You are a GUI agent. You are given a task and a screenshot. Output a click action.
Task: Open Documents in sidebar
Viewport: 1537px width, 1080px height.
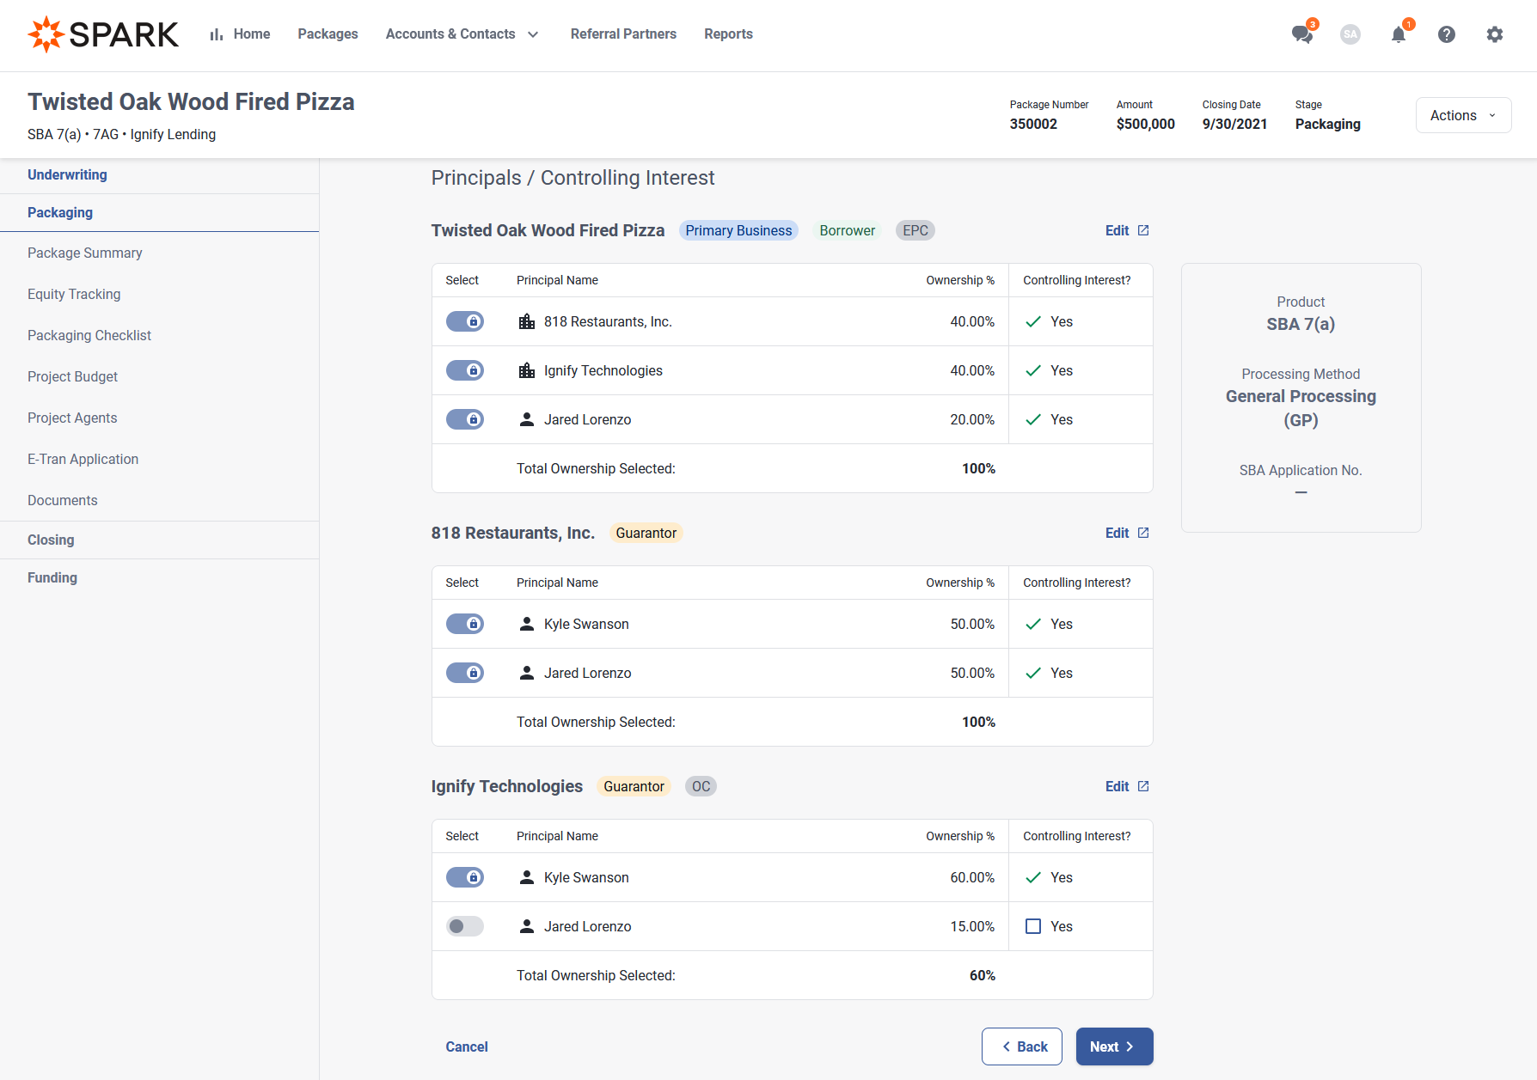tap(63, 501)
